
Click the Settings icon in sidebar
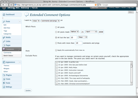[4, 87]
